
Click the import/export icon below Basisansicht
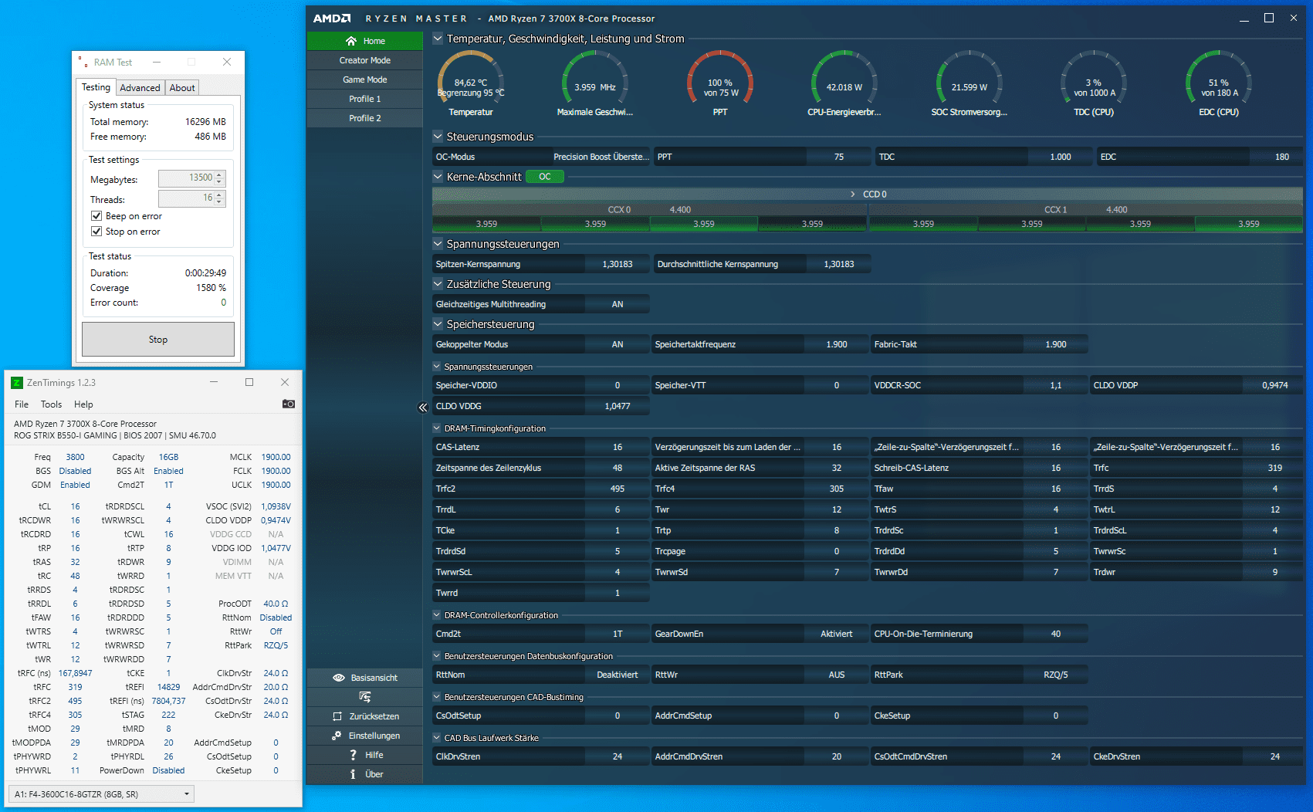pyautogui.click(x=365, y=697)
